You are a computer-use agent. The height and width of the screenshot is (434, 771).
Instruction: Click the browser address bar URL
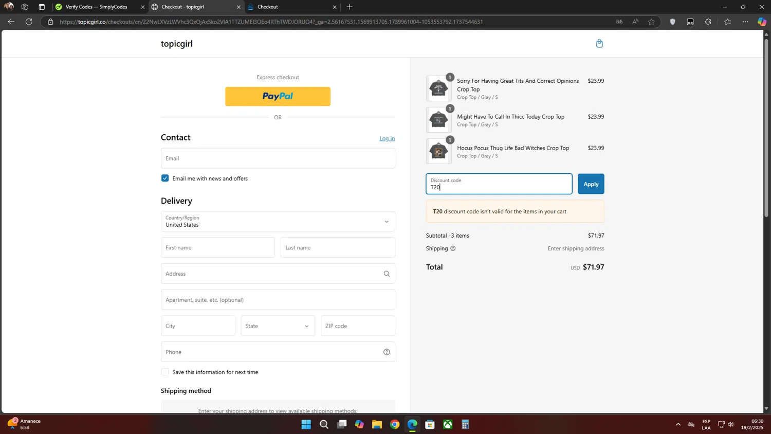[x=271, y=22]
